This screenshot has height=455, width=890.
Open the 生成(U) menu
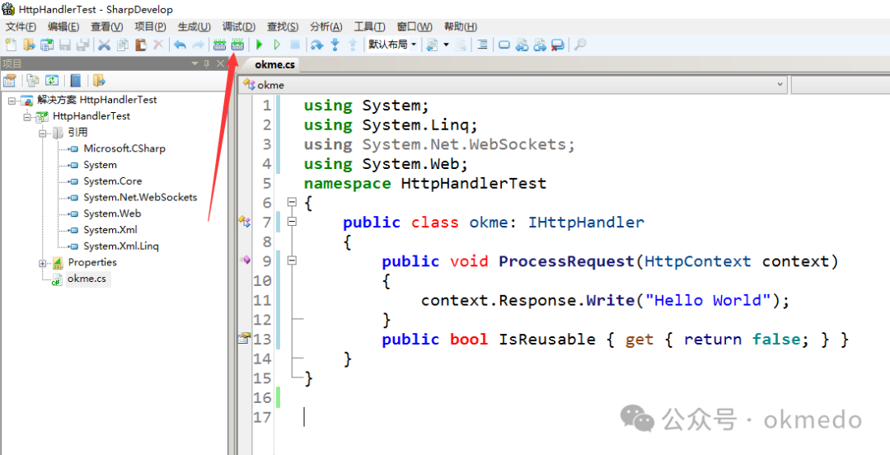194,26
